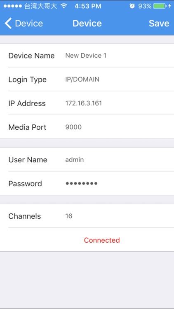The width and height of the screenshot is (174, 309).
Task: Tap the battery indicator icon
Action: (x=160, y=6)
